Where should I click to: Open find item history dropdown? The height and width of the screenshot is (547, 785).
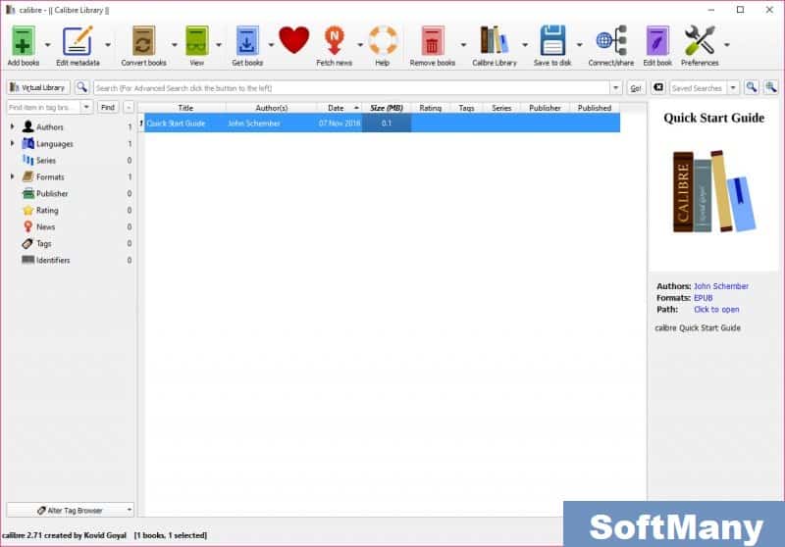point(86,107)
